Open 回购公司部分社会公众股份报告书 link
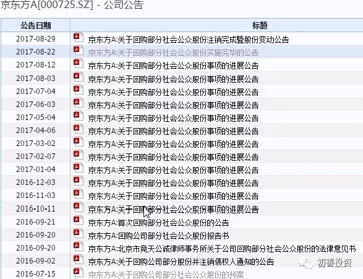Screen dimensions: 363x279 (158, 236)
